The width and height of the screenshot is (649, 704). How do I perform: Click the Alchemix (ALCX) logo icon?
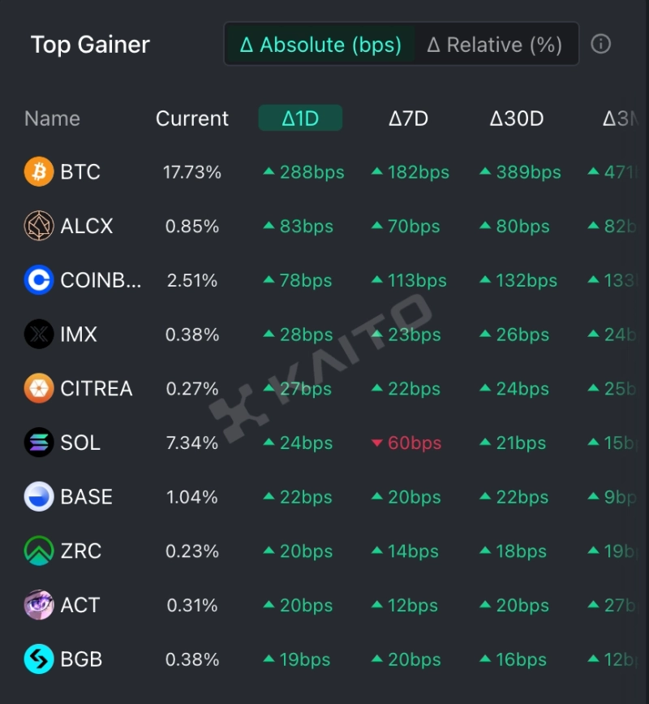tap(39, 226)
